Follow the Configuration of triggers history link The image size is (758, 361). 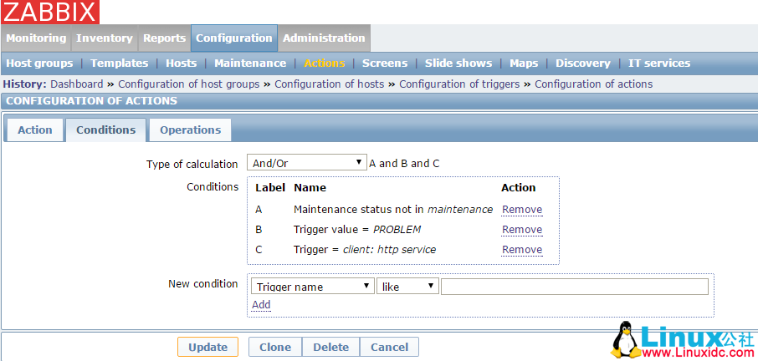[x=459, y=84]
